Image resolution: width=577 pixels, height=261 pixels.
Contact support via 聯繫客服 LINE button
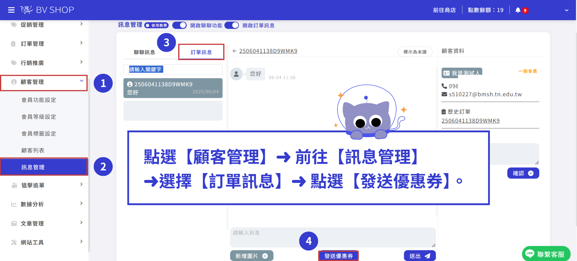[x=546, y=254]
